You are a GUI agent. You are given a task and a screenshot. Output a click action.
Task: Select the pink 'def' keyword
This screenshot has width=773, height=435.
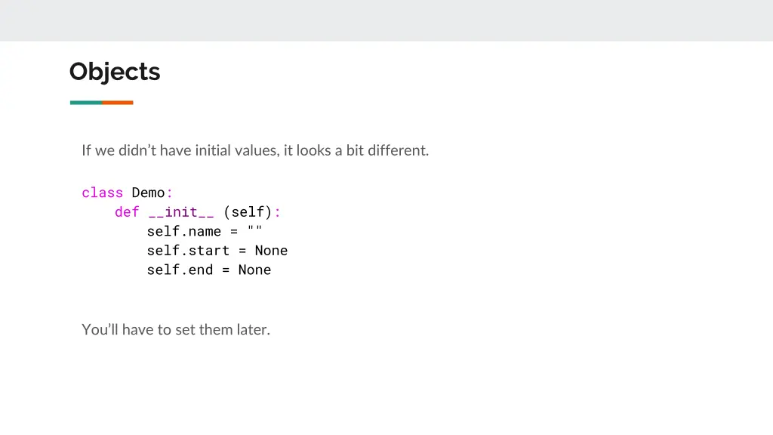click(x=127, y=212)
